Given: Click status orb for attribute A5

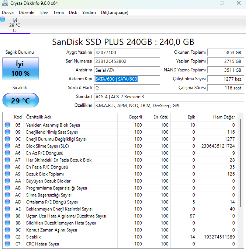Looking at the screenshot, I should pyautogui.click(x=7, y=146).
